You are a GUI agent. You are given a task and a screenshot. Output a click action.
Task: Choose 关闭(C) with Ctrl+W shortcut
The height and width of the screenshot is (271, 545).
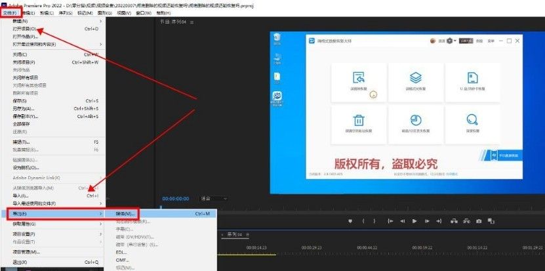coord(54,54)
